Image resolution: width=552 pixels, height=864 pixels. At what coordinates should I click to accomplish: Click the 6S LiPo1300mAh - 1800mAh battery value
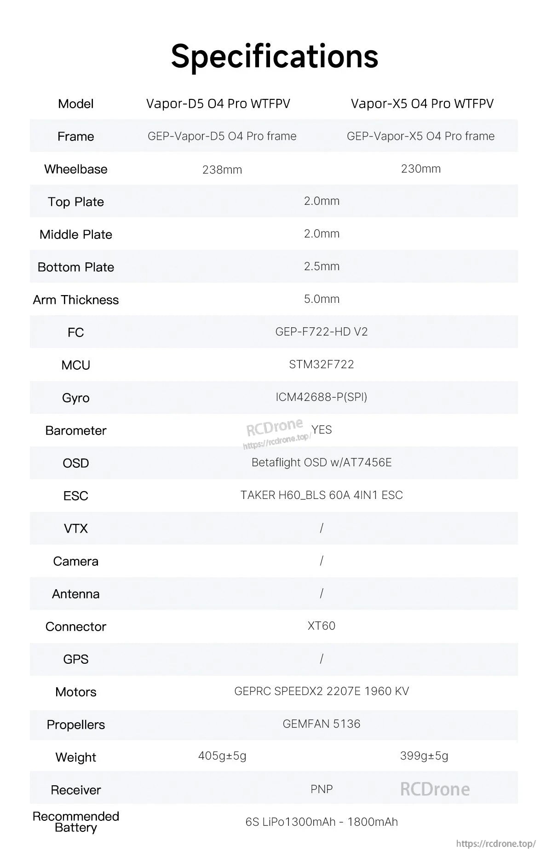pos(322,822)
